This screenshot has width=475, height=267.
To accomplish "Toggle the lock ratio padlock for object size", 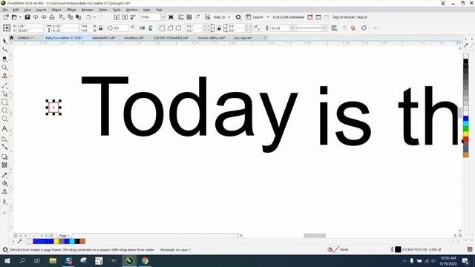I will pyautogui.click(x=101, y=28).
